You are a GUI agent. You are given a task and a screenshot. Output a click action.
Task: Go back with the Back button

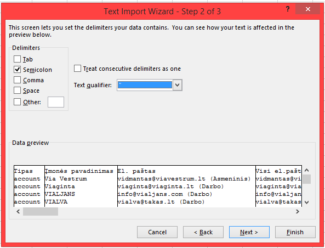tap(203, 232)
